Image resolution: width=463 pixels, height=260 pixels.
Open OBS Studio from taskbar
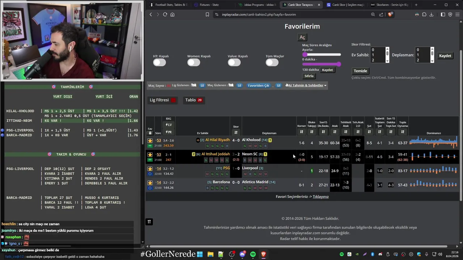point(231,254)
